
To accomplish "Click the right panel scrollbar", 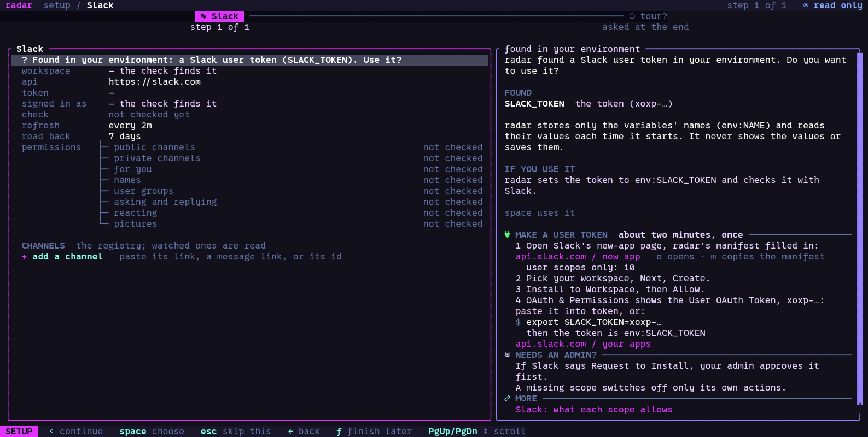I will (860, 229).
